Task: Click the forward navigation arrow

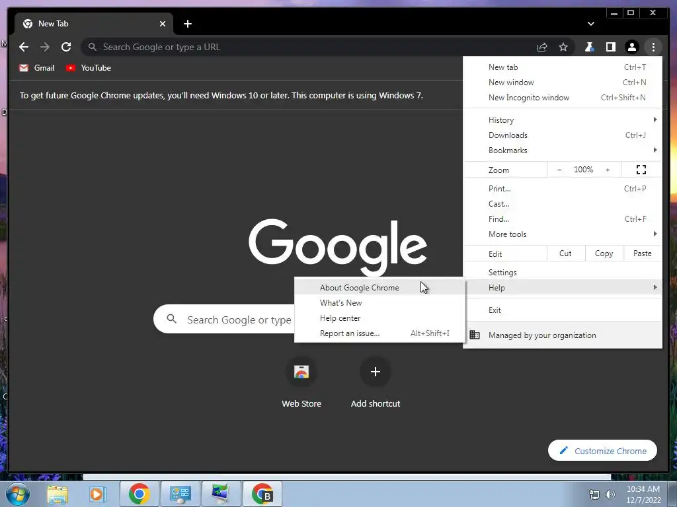Action: [45, 47]
